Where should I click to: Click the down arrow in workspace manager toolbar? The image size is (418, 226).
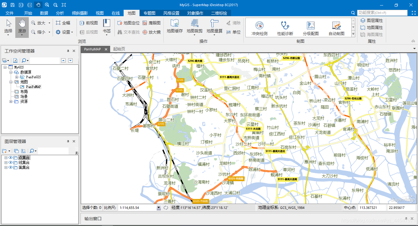70,60
